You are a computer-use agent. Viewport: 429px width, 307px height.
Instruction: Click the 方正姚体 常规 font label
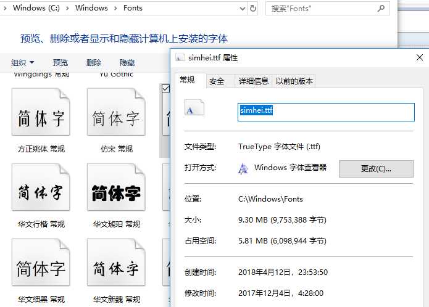(41, 149)
